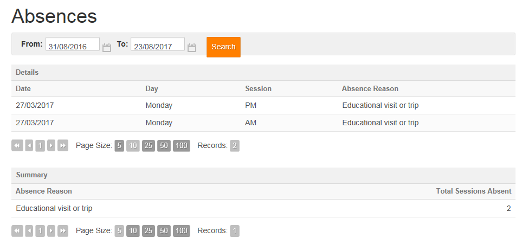Sort Details by Session column header
Screen dimensions: 522x244
(259, 88)
